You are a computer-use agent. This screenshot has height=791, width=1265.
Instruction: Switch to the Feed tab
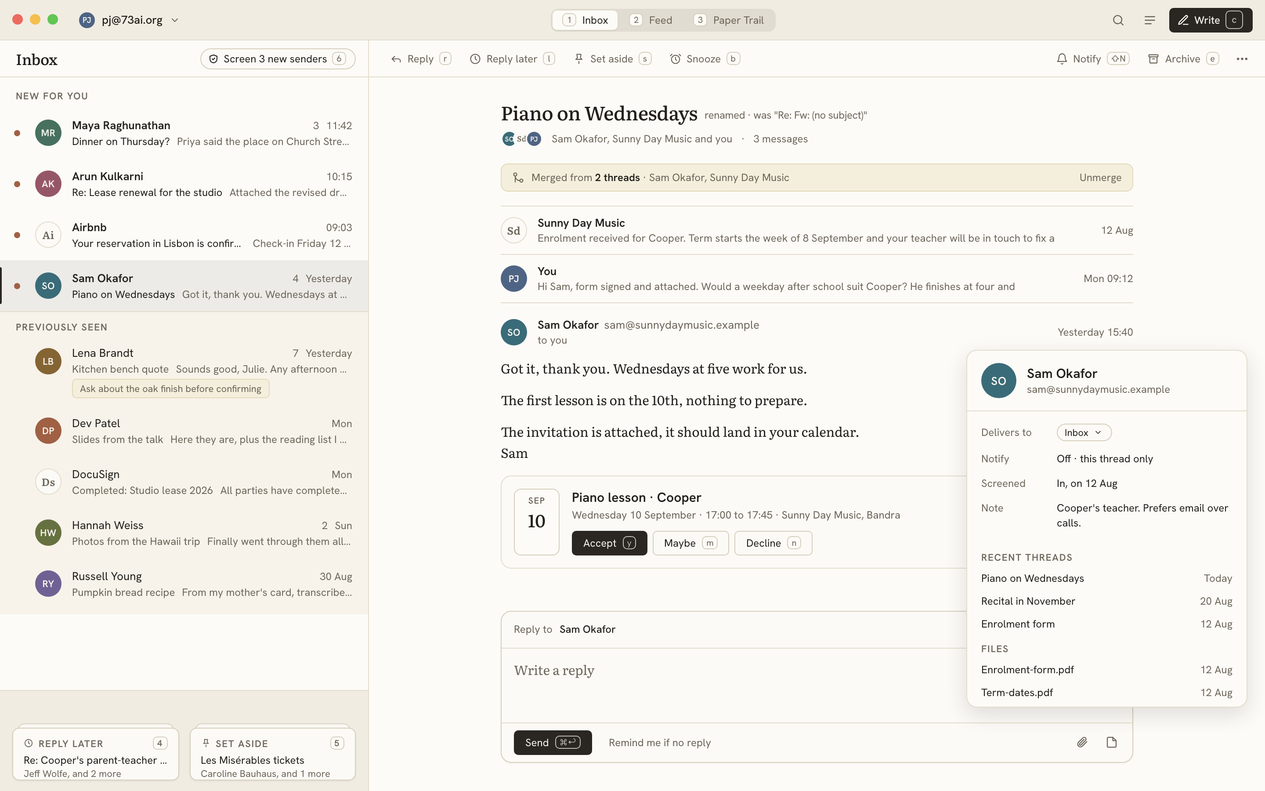click(651, 20)
